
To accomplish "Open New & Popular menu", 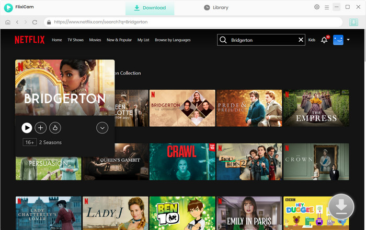I will pyautogui.click(x=119, y=40).
